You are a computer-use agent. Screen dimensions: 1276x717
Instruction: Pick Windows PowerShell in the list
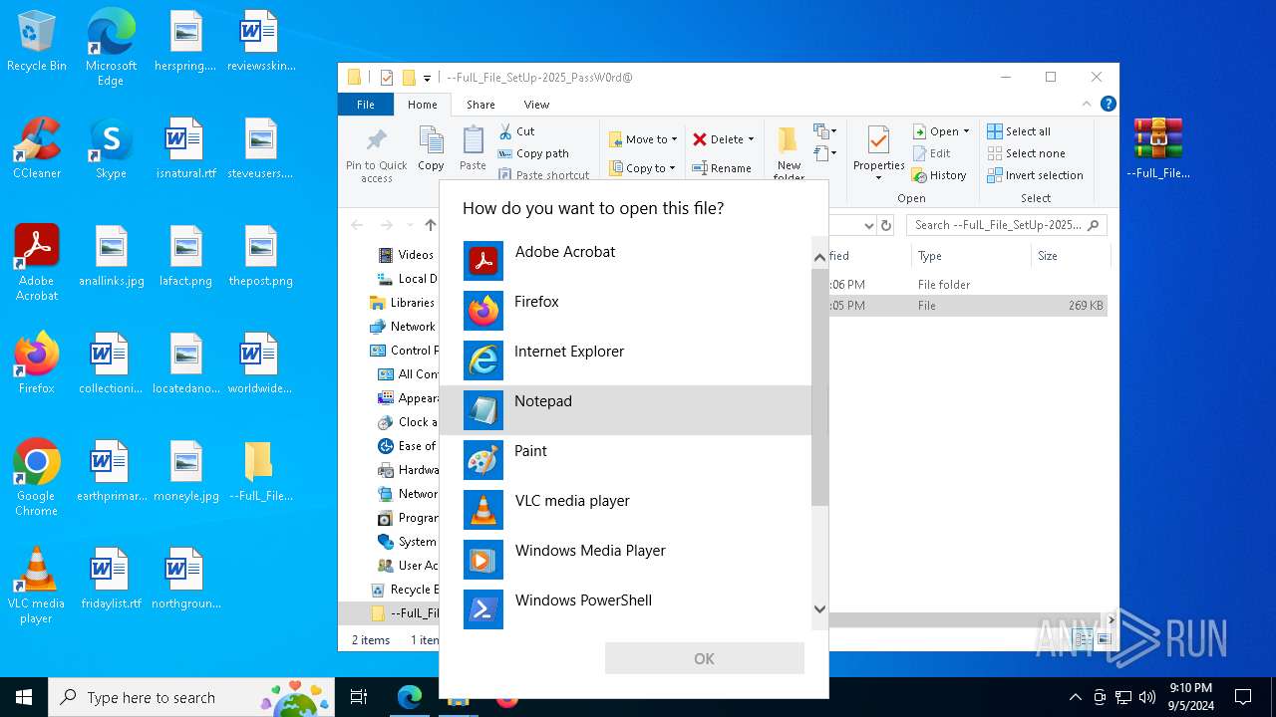pyautogui.click(x=625, y=609)
